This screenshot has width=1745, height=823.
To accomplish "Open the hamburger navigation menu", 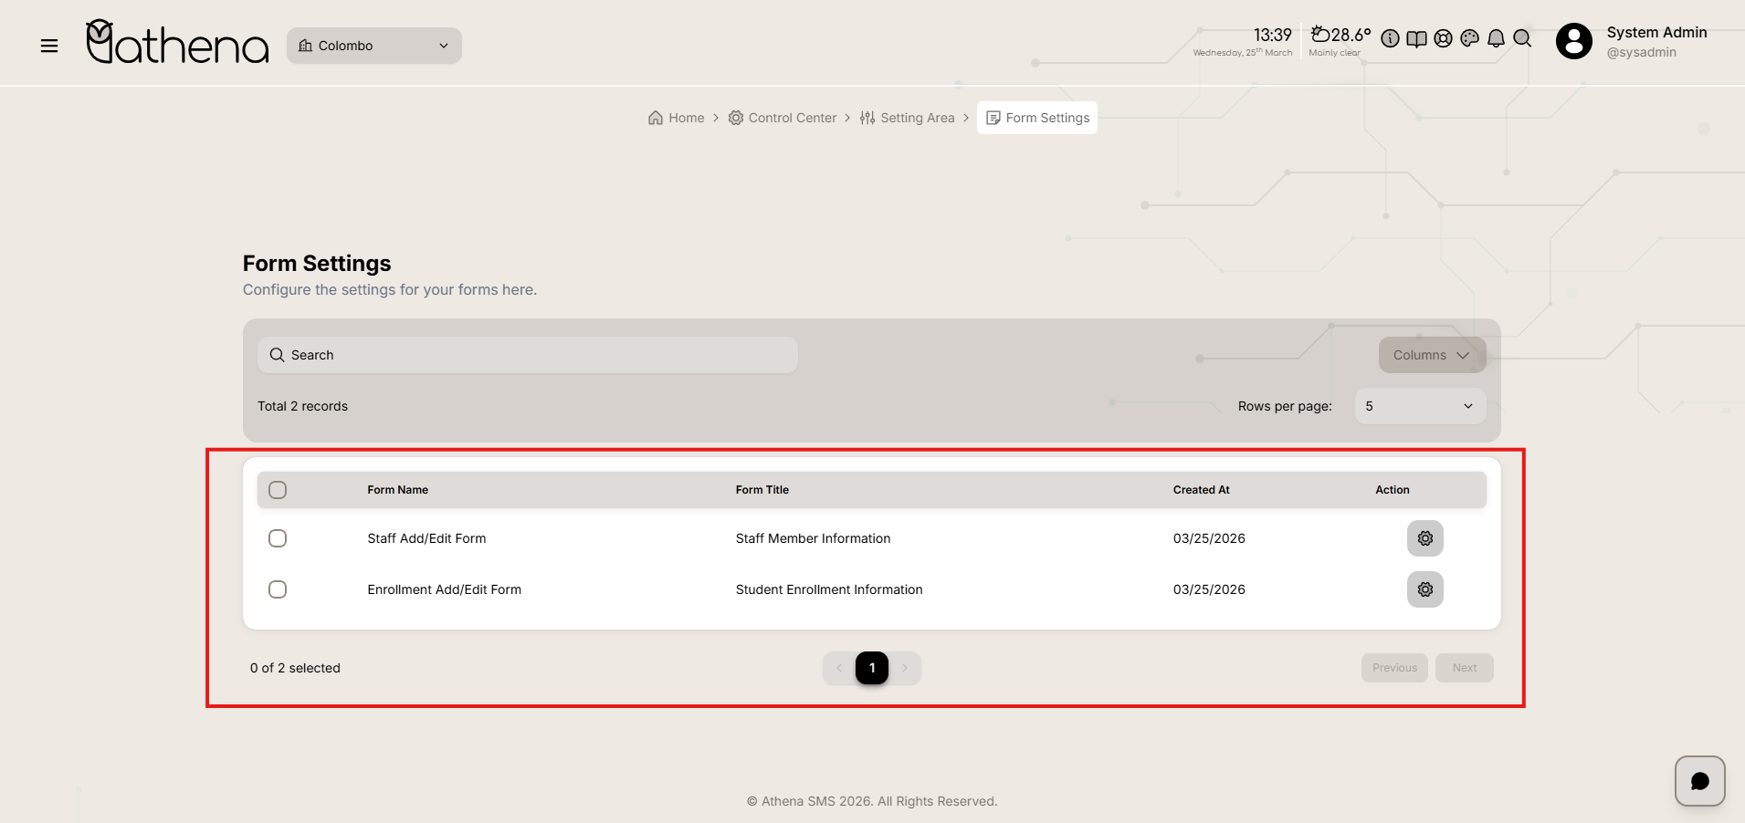I will [x=49, y=46].
